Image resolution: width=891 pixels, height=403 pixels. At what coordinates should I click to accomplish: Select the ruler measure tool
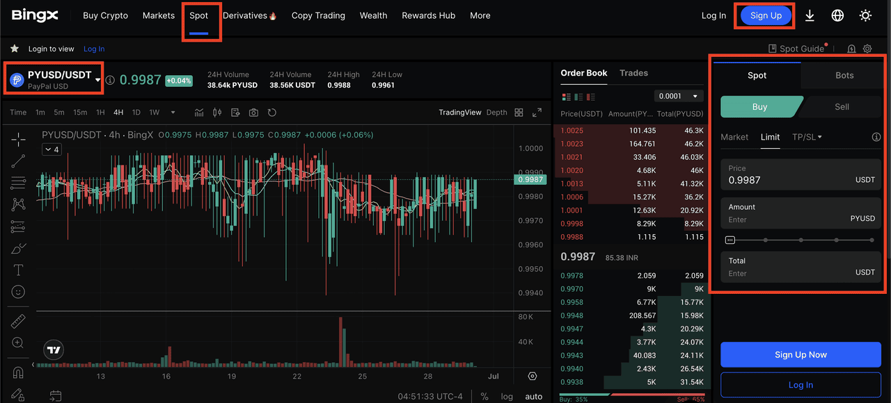(18, 321)
